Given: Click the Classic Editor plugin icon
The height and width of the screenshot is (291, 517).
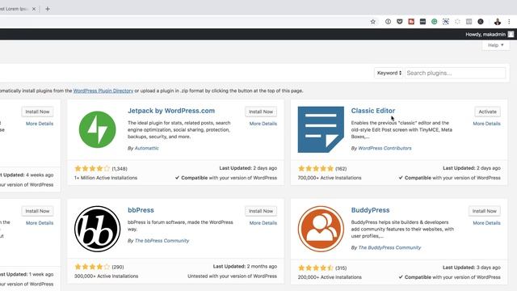Looking at the screenshot, I should (x=321, y=129).
